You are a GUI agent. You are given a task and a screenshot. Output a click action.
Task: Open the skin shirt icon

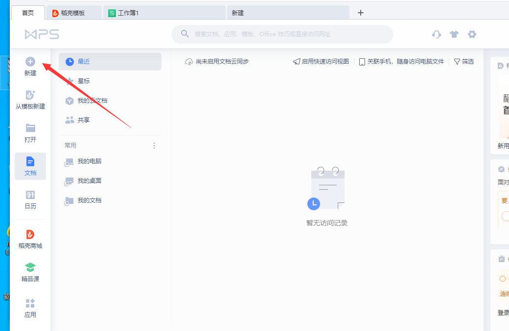point(454,34)
